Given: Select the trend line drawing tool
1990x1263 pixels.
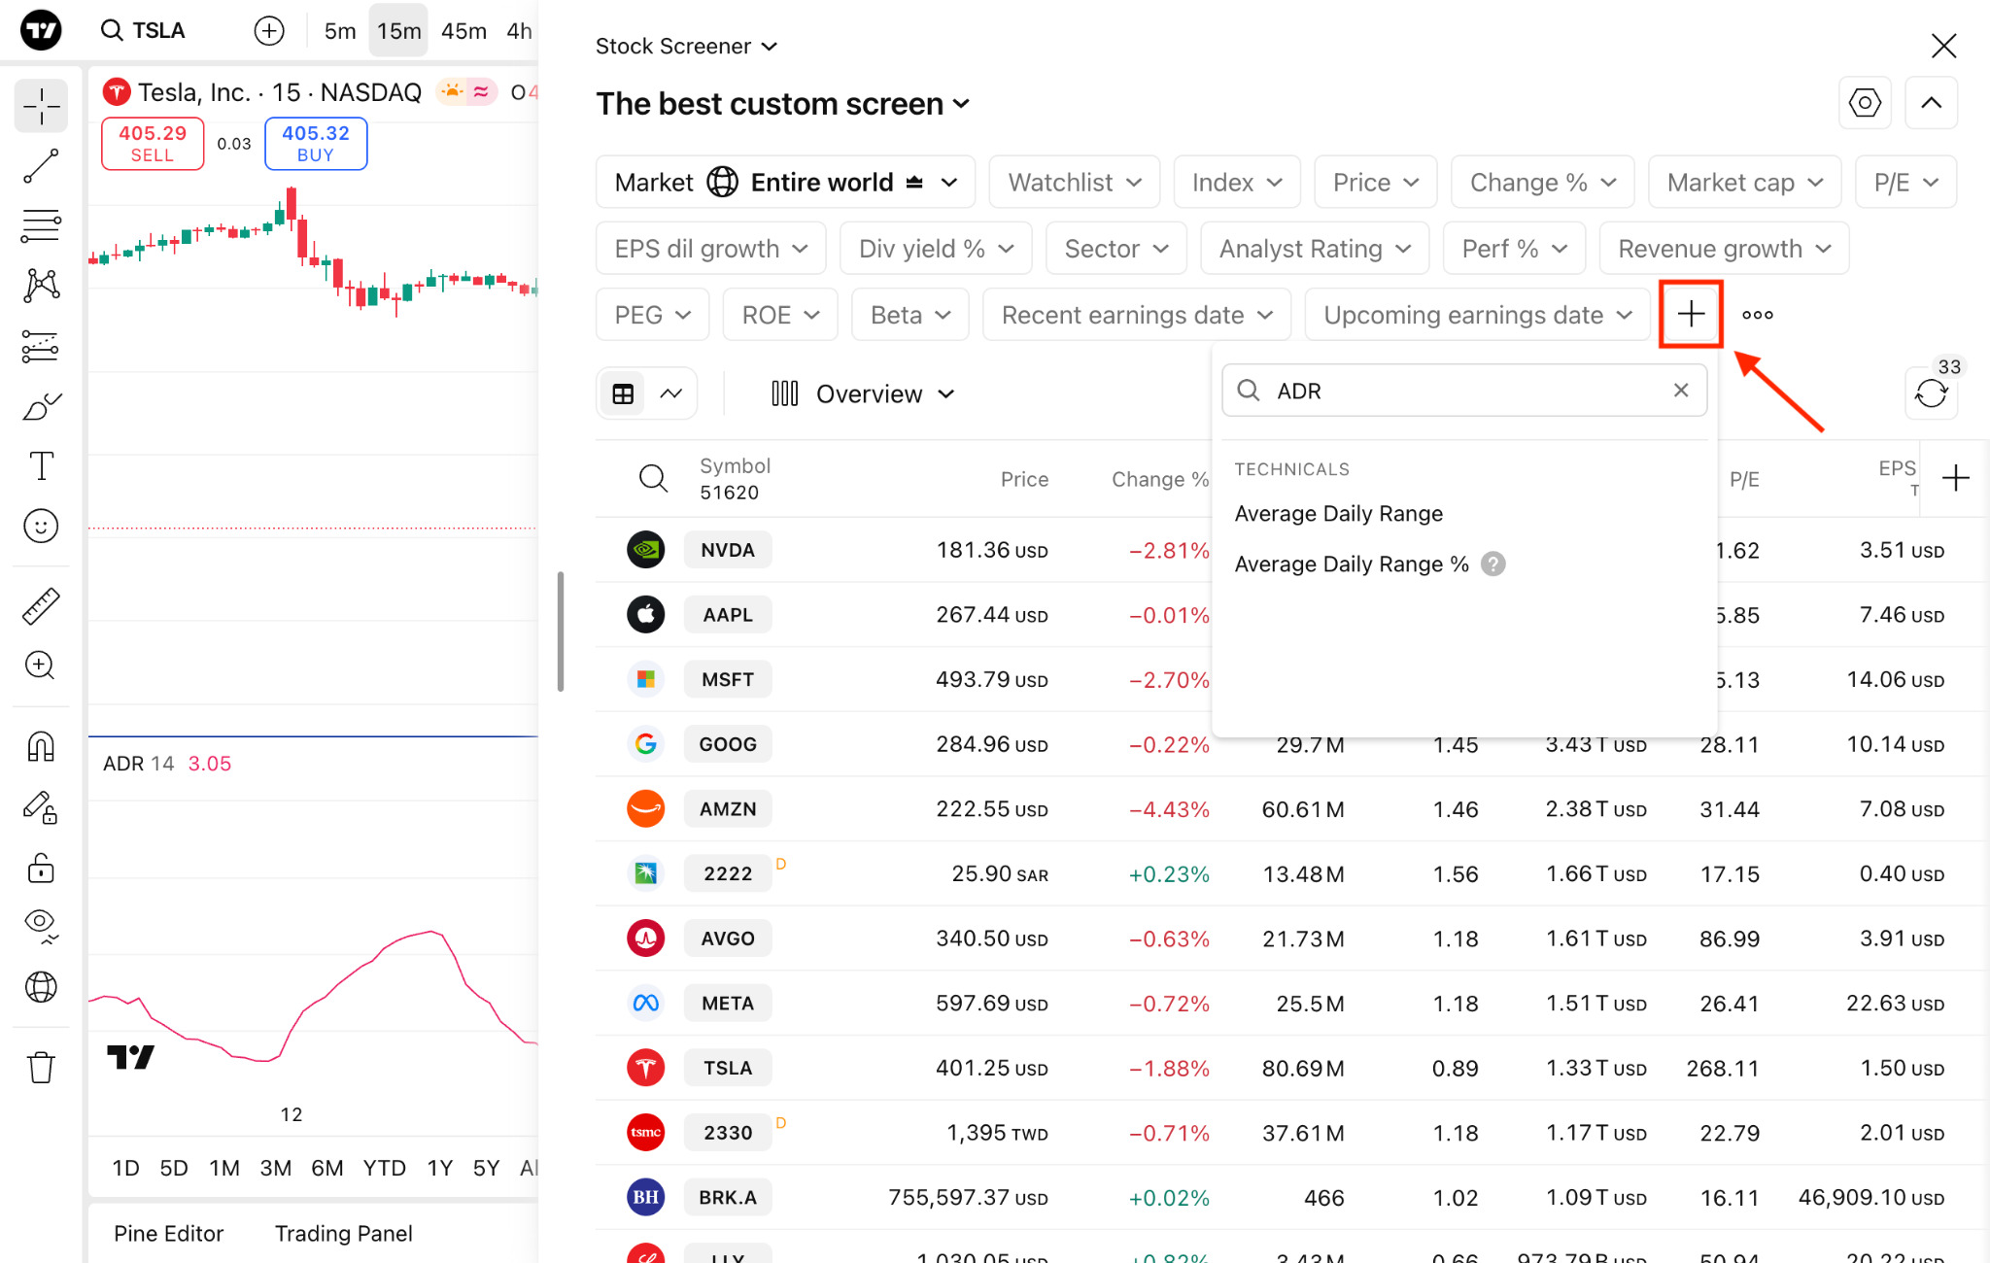Looking at the screenshot, I should point(41,166).
